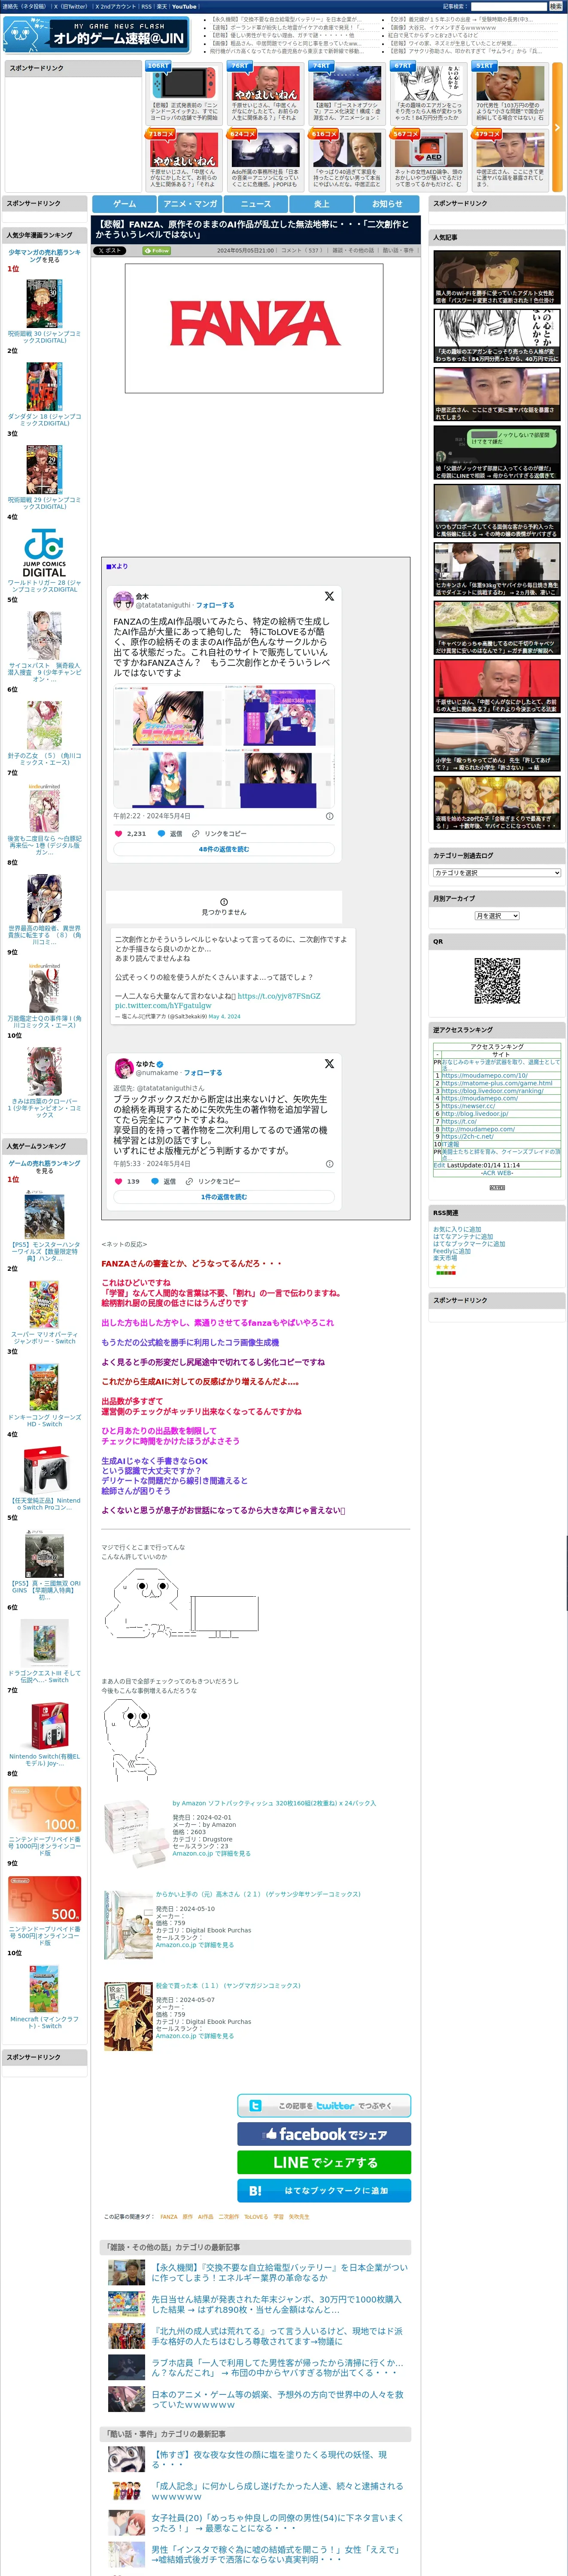
Task: Click the FANZA related tag
Action: coord(169,2217)
